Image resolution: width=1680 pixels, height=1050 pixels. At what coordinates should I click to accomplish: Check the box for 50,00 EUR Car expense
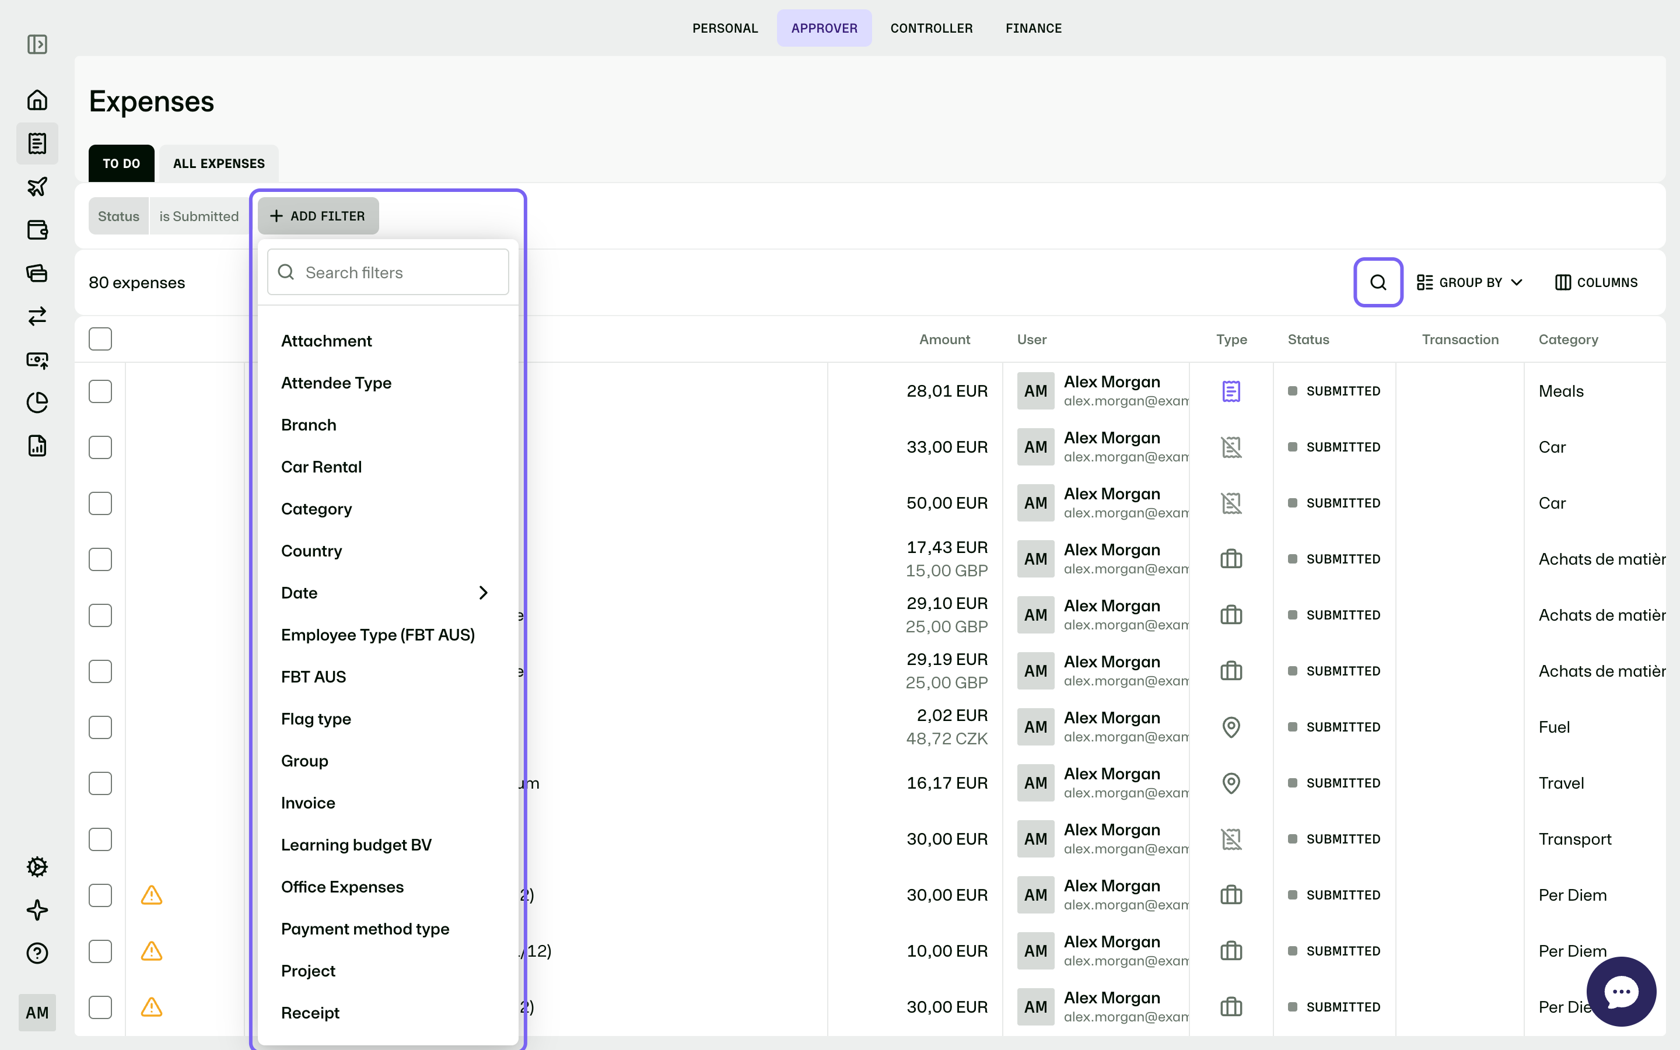(x=100, y=503)
